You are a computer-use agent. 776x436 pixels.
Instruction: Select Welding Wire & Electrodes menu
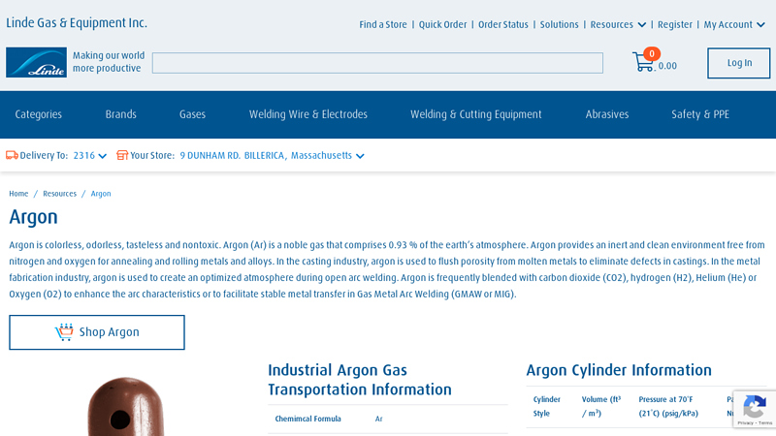308,114
